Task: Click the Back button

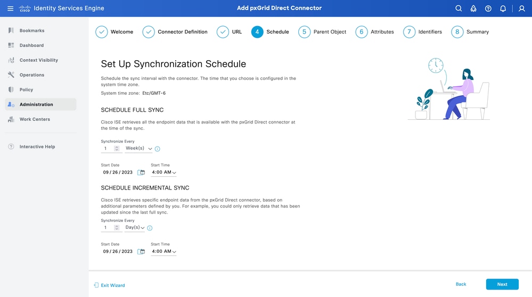Action: coord(461,284)
